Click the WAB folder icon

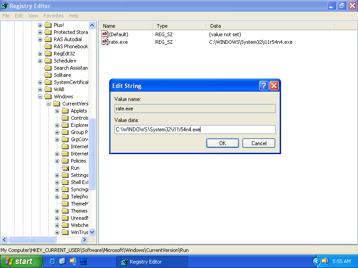click(x=48, y=89)
